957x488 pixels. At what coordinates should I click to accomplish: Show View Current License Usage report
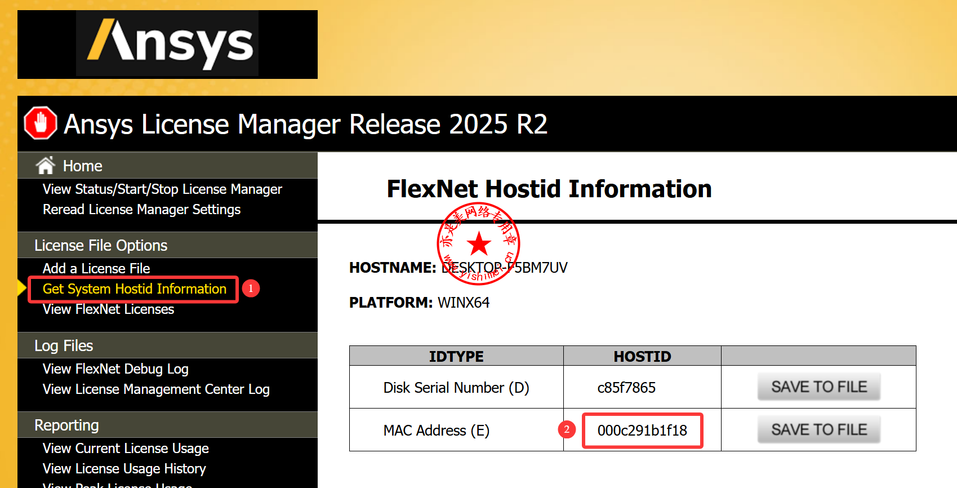tap(126, 449)
